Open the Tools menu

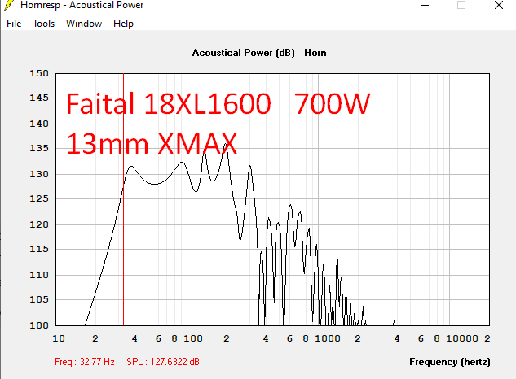click(x=43, y=24)
